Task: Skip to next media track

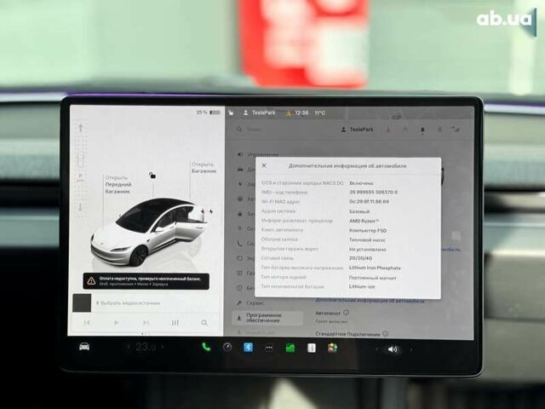Action: tap(146, 323)
